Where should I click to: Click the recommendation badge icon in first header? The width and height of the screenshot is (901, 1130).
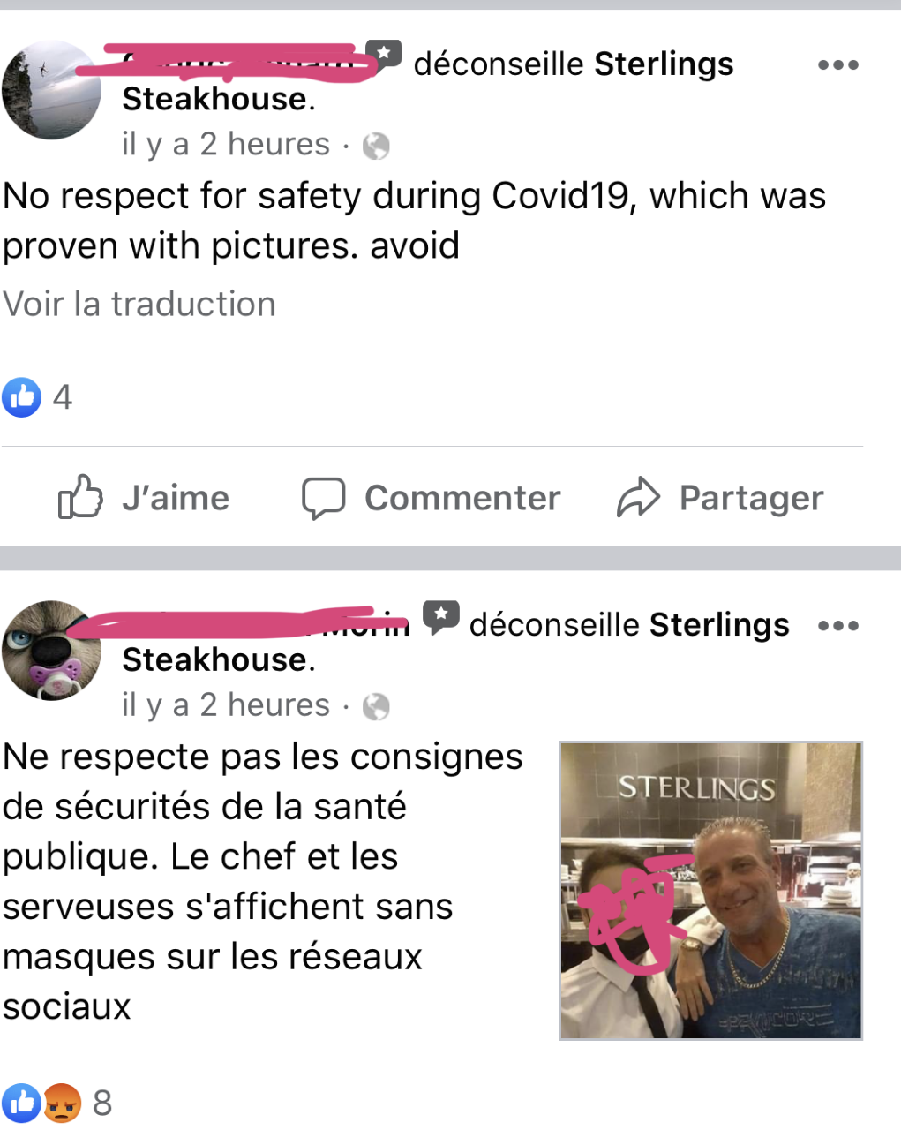384,55
